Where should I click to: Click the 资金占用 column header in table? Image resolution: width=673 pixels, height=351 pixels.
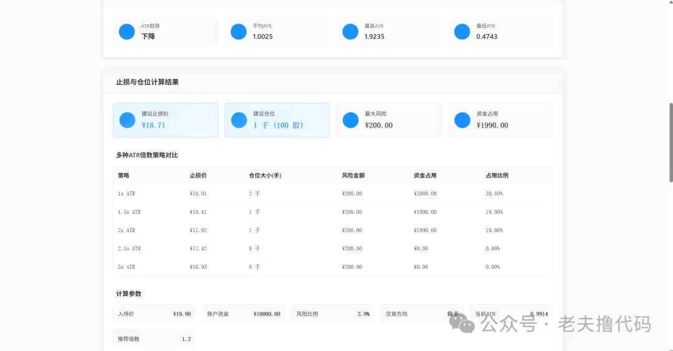425,175
